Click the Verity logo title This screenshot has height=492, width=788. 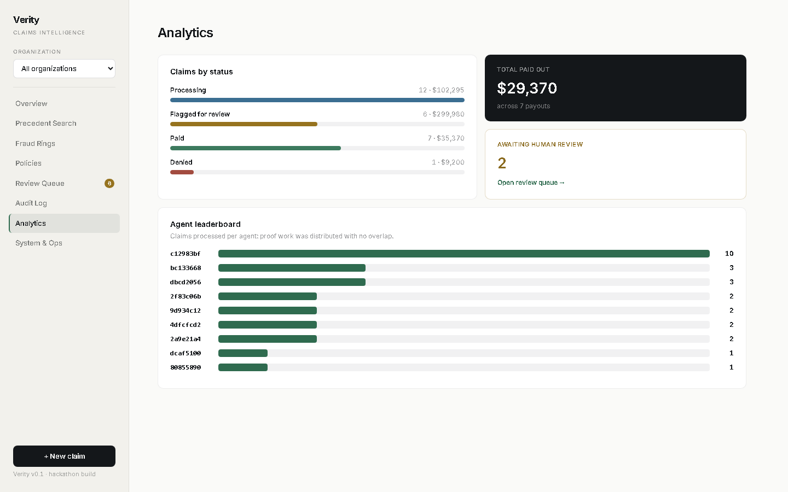pyautogui.click(x=26, y=20)
